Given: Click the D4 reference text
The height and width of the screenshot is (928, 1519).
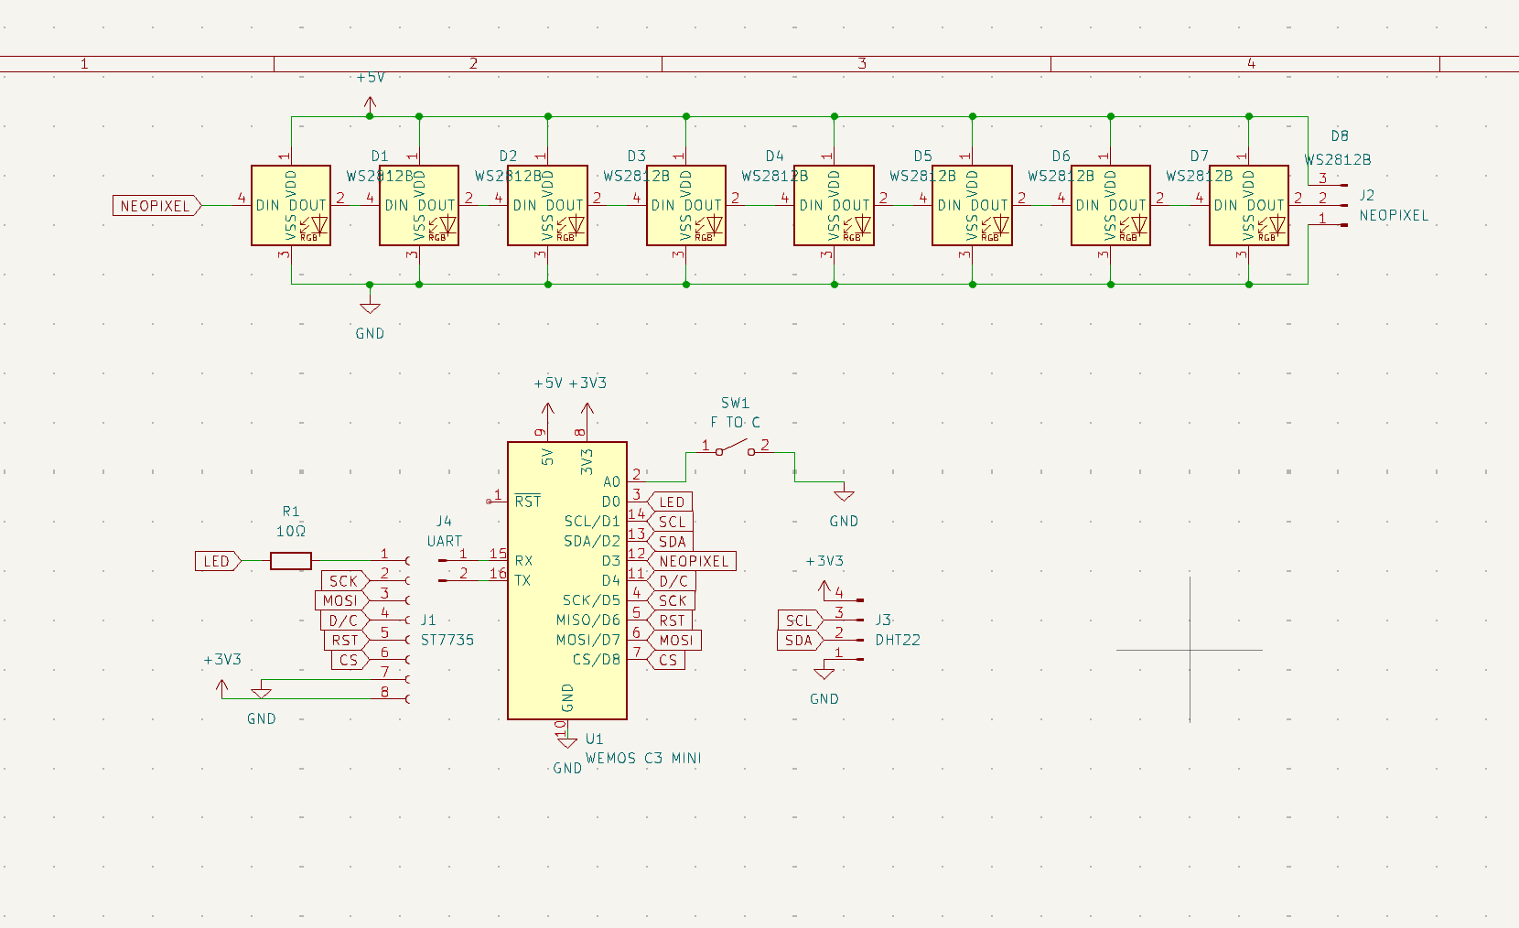Looking at the screenshot, I should (775, 156).
